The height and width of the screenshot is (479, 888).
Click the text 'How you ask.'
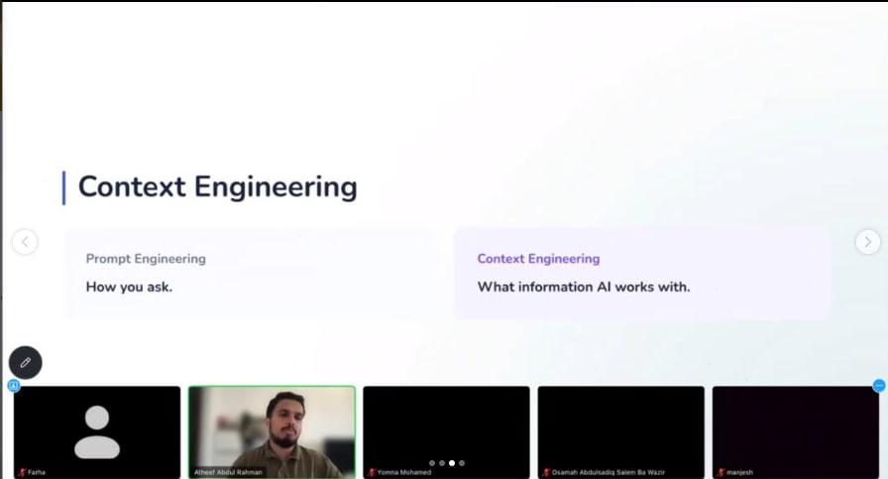tap(129, 287)
